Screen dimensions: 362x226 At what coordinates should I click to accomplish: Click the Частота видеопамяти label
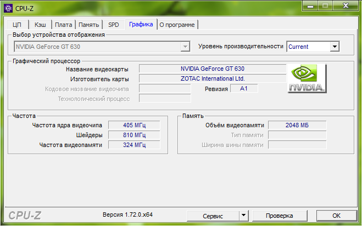pos(71,145)
